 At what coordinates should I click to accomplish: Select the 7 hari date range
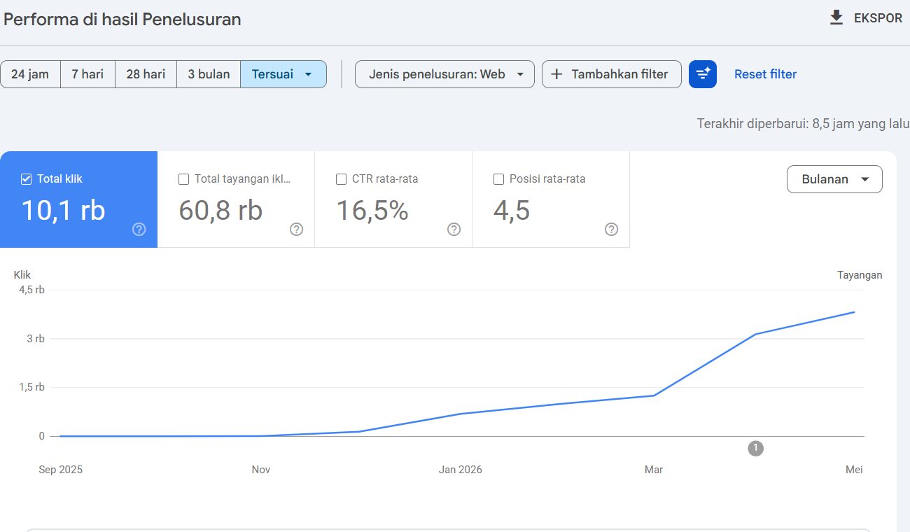click(87, 74)
